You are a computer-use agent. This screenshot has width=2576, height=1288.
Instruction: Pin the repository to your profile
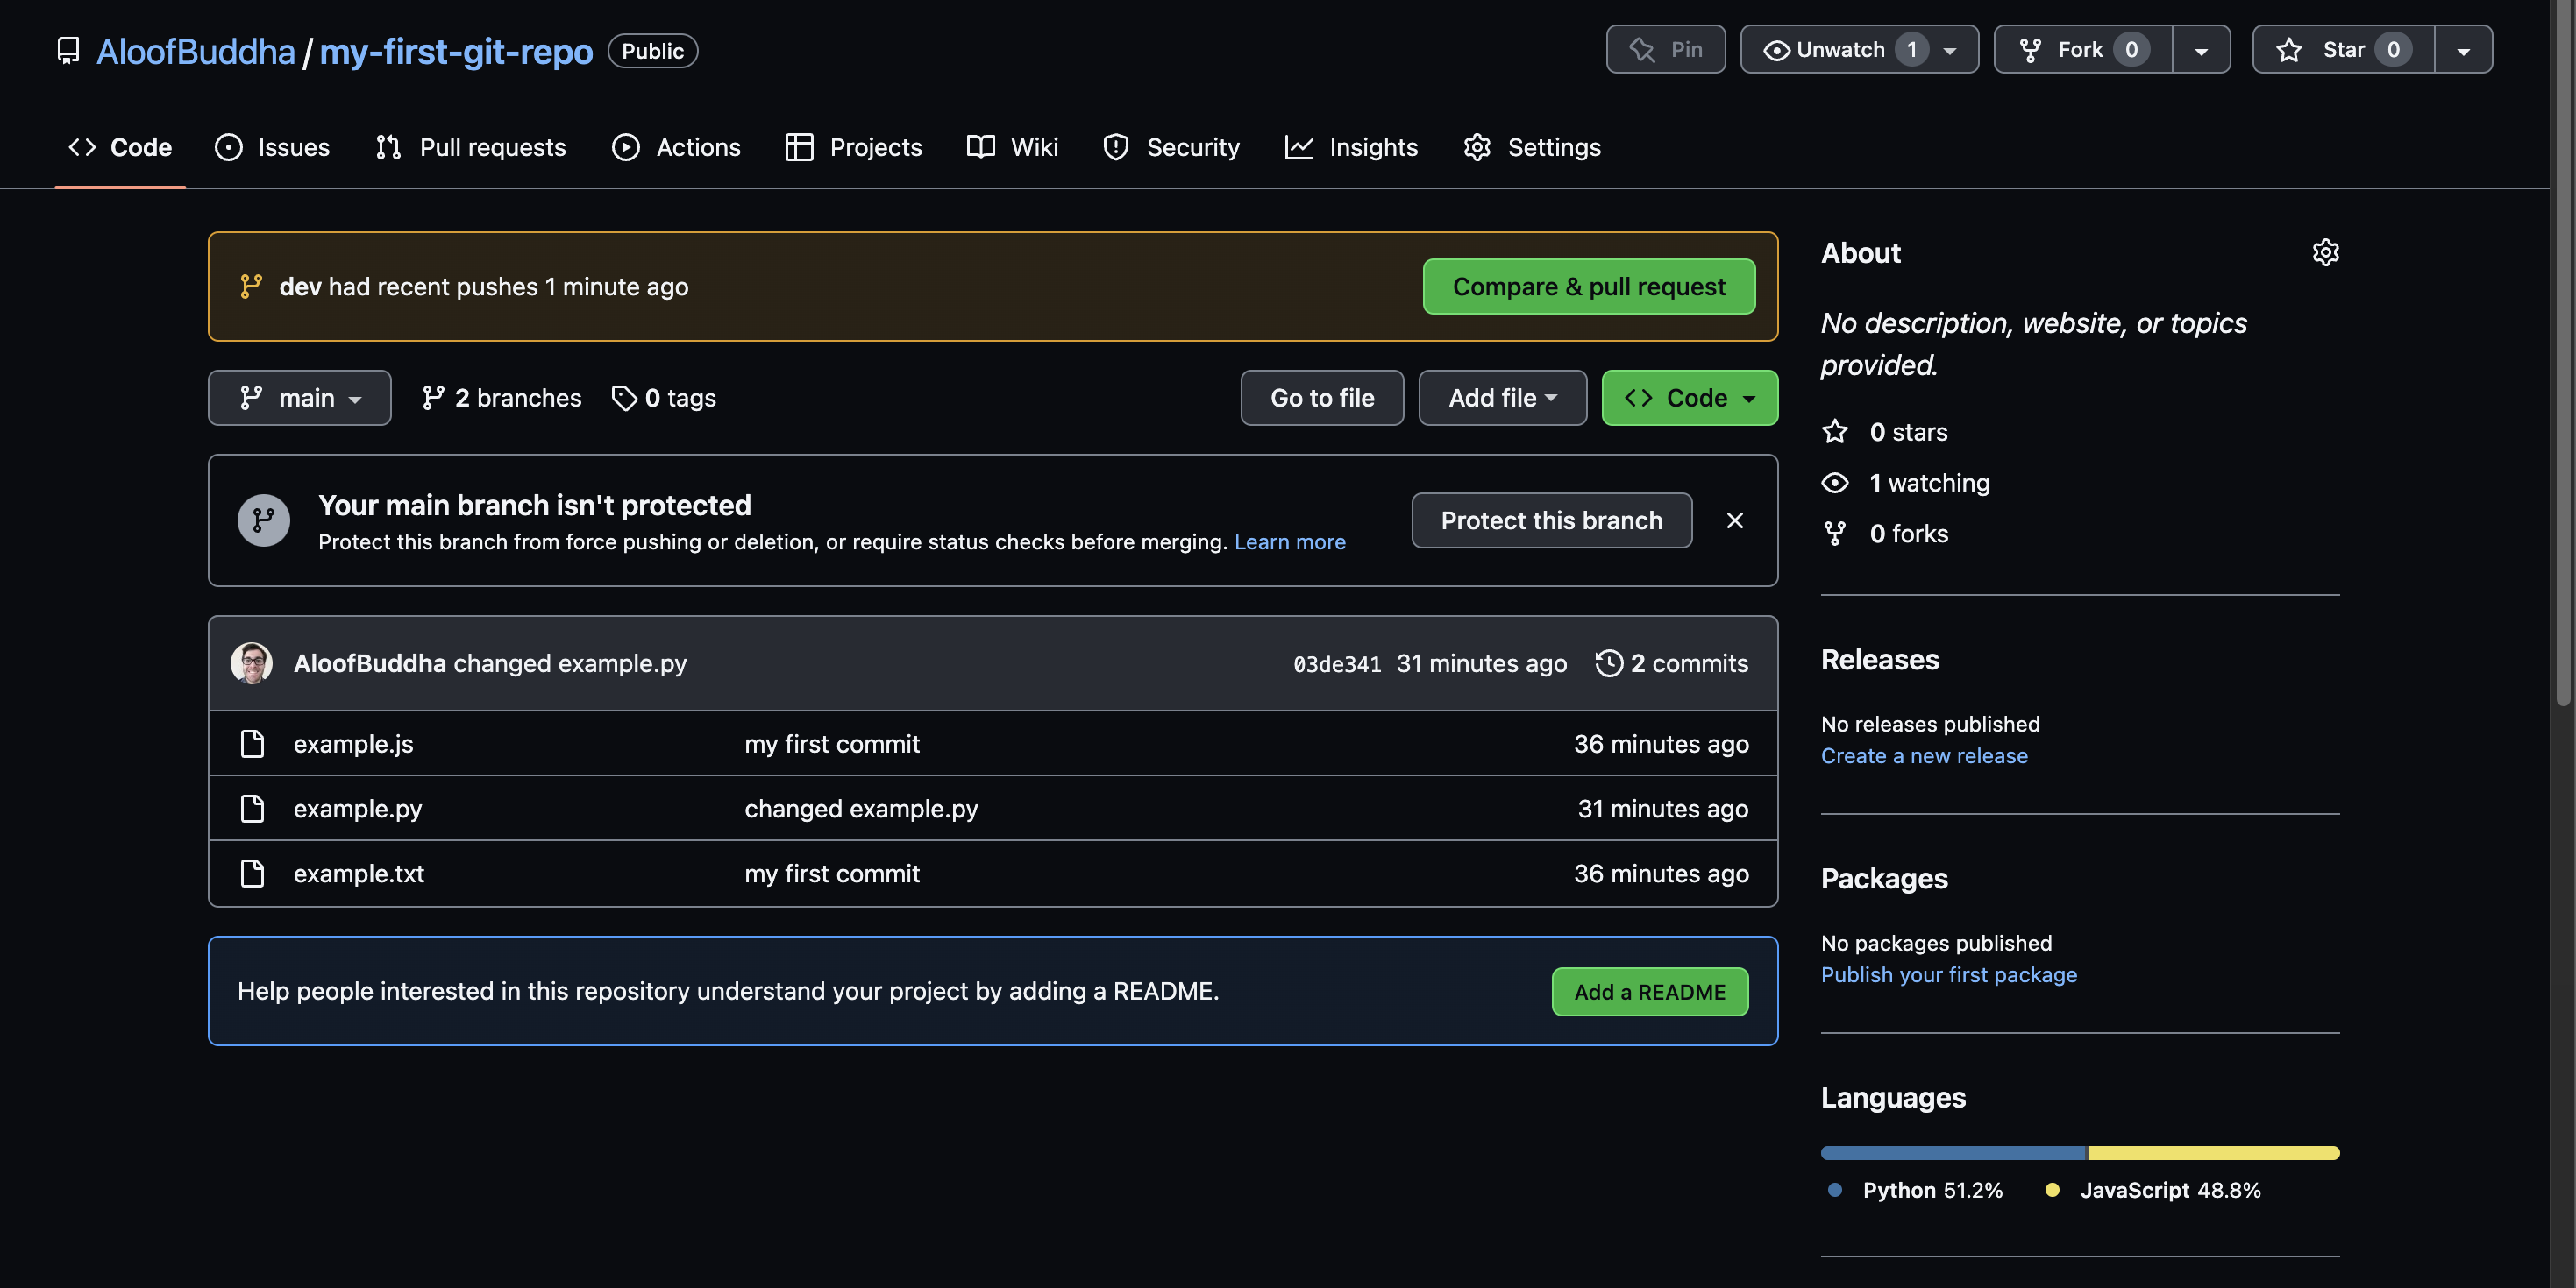[1665, 50]
